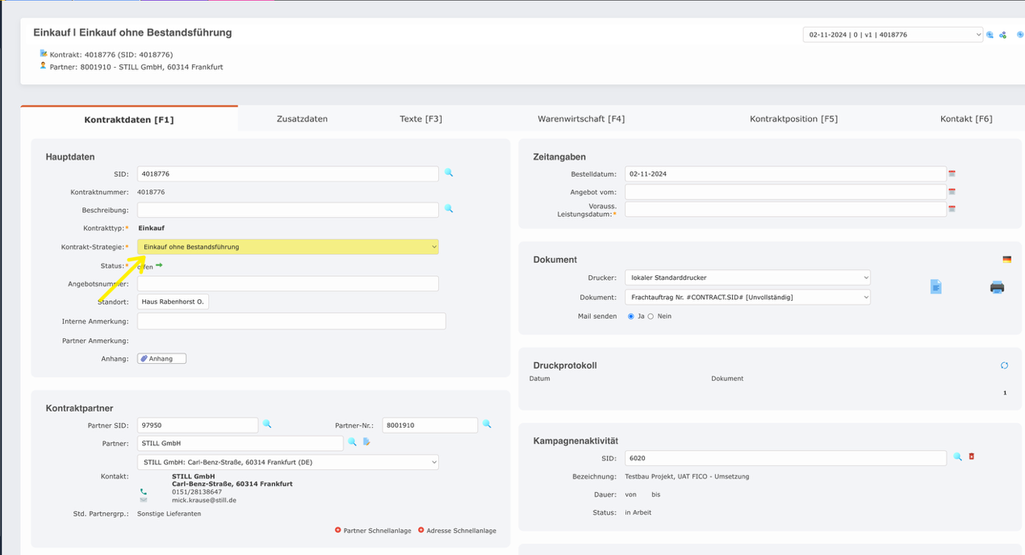Click Partner Schnellanlage link
The image size is (1025, 555).
(374, 530)
